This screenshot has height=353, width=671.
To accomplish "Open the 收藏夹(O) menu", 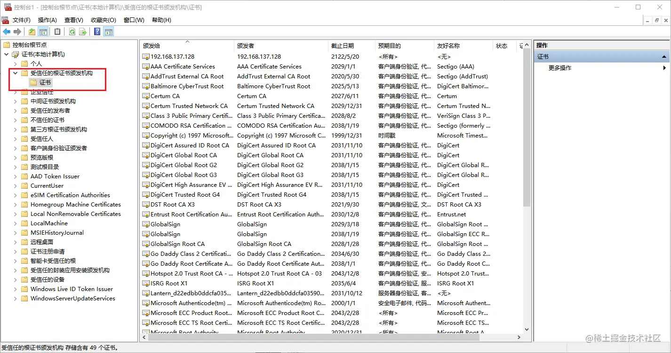I will tap(104, 20).
